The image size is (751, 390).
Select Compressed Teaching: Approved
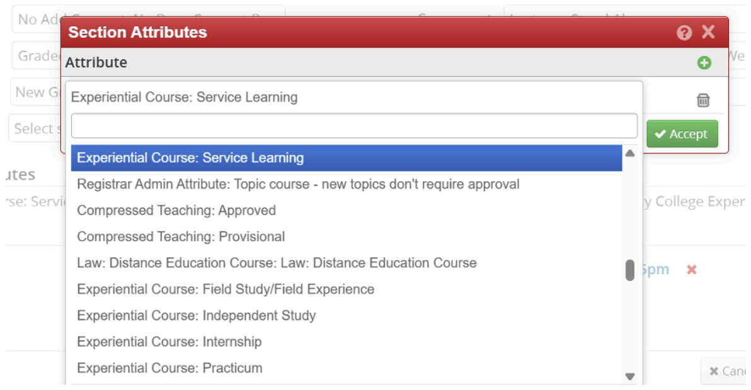176,211
